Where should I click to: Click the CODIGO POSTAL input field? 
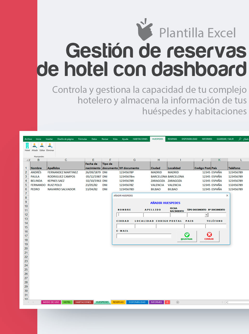click(x=170, y=226)
